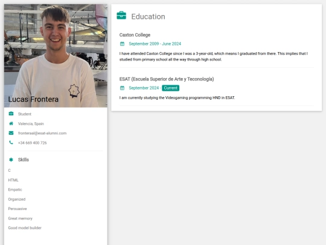Click the phone number +34 669 400 726
This screenshot has width=326, height=245.
[32, 143]
